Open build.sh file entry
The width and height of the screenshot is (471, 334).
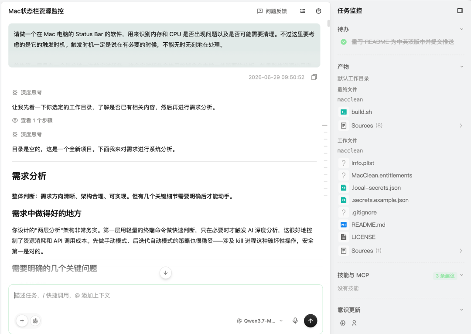click(x=362, y=112)
